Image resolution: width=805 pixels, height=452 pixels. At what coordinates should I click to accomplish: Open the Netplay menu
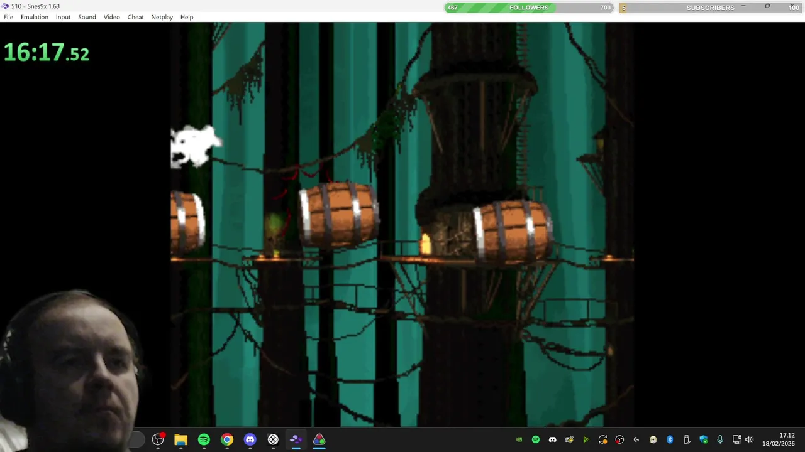tap(162, 17)
